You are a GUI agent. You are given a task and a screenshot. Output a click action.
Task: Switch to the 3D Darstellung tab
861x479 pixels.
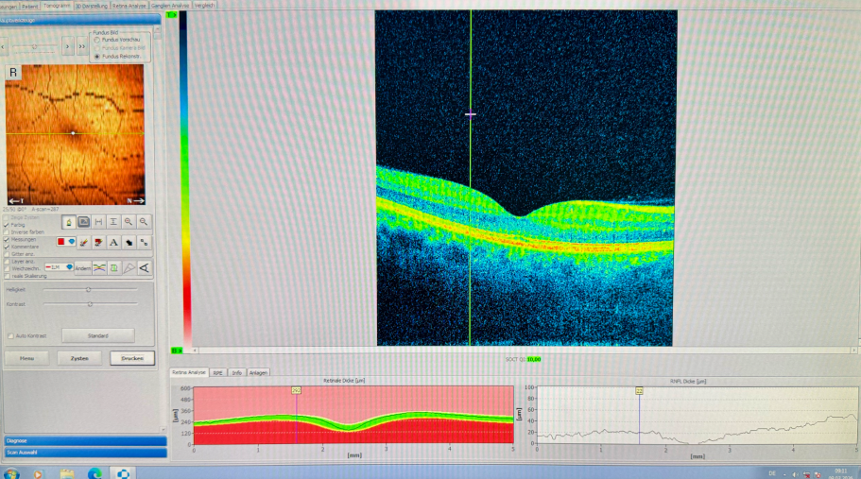click(x=91, y=5)
